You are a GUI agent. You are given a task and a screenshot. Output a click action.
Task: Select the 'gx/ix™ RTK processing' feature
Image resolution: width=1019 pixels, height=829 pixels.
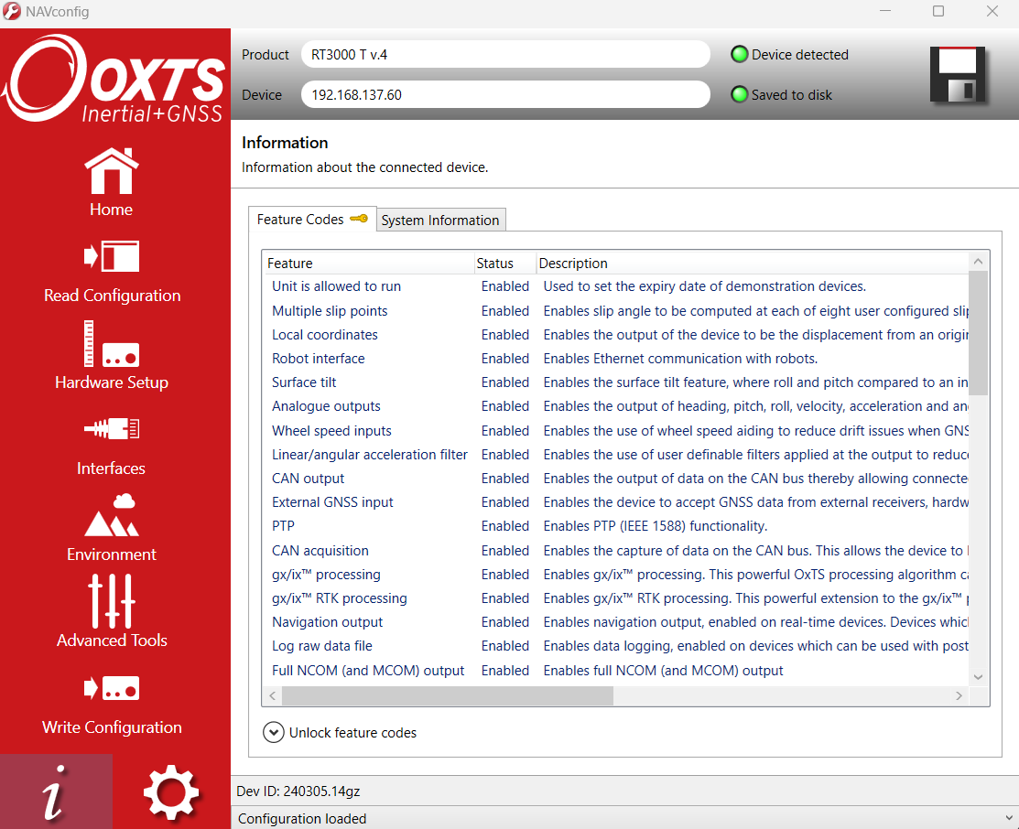tap(340, 598)
